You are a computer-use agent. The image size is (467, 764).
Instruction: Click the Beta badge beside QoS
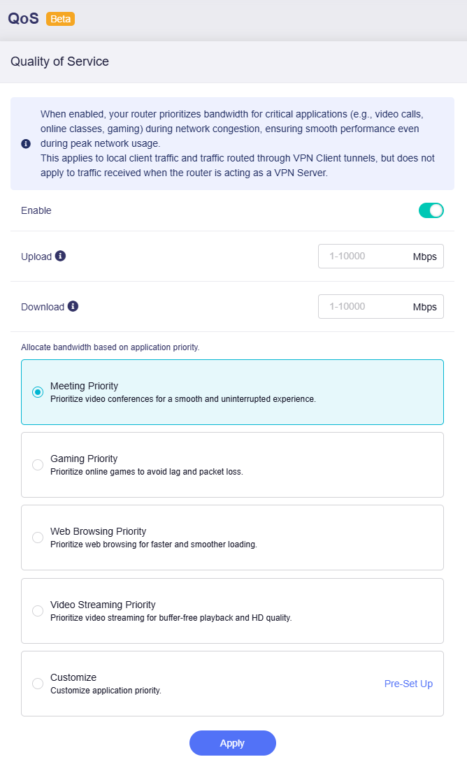(60, 19)
